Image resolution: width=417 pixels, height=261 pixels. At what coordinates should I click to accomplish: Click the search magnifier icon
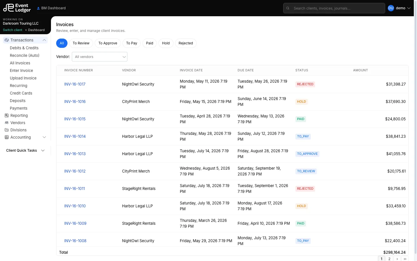tap(288, 8)
